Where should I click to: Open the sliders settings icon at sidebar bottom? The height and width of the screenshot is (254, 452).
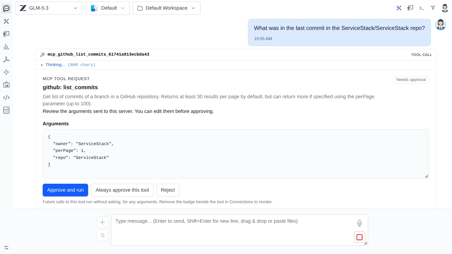[x=6, y=248]
